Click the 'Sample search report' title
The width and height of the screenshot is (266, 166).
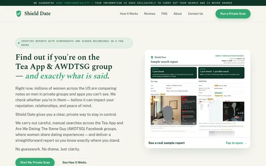click(164, 62)
